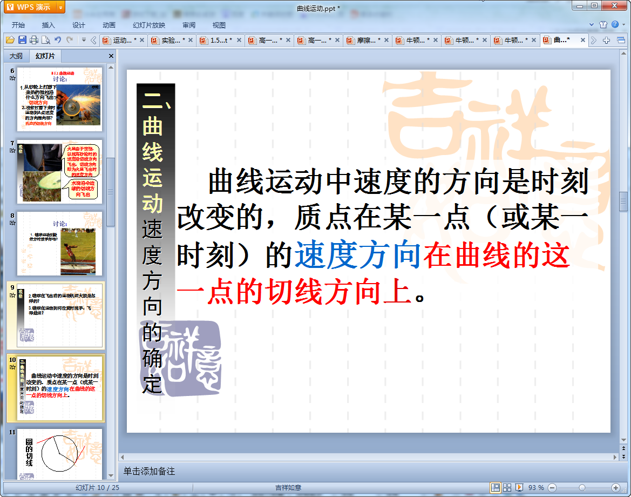631x497 pixels.
Task: Zoom in with the plus button
Action: click(616, 488)
